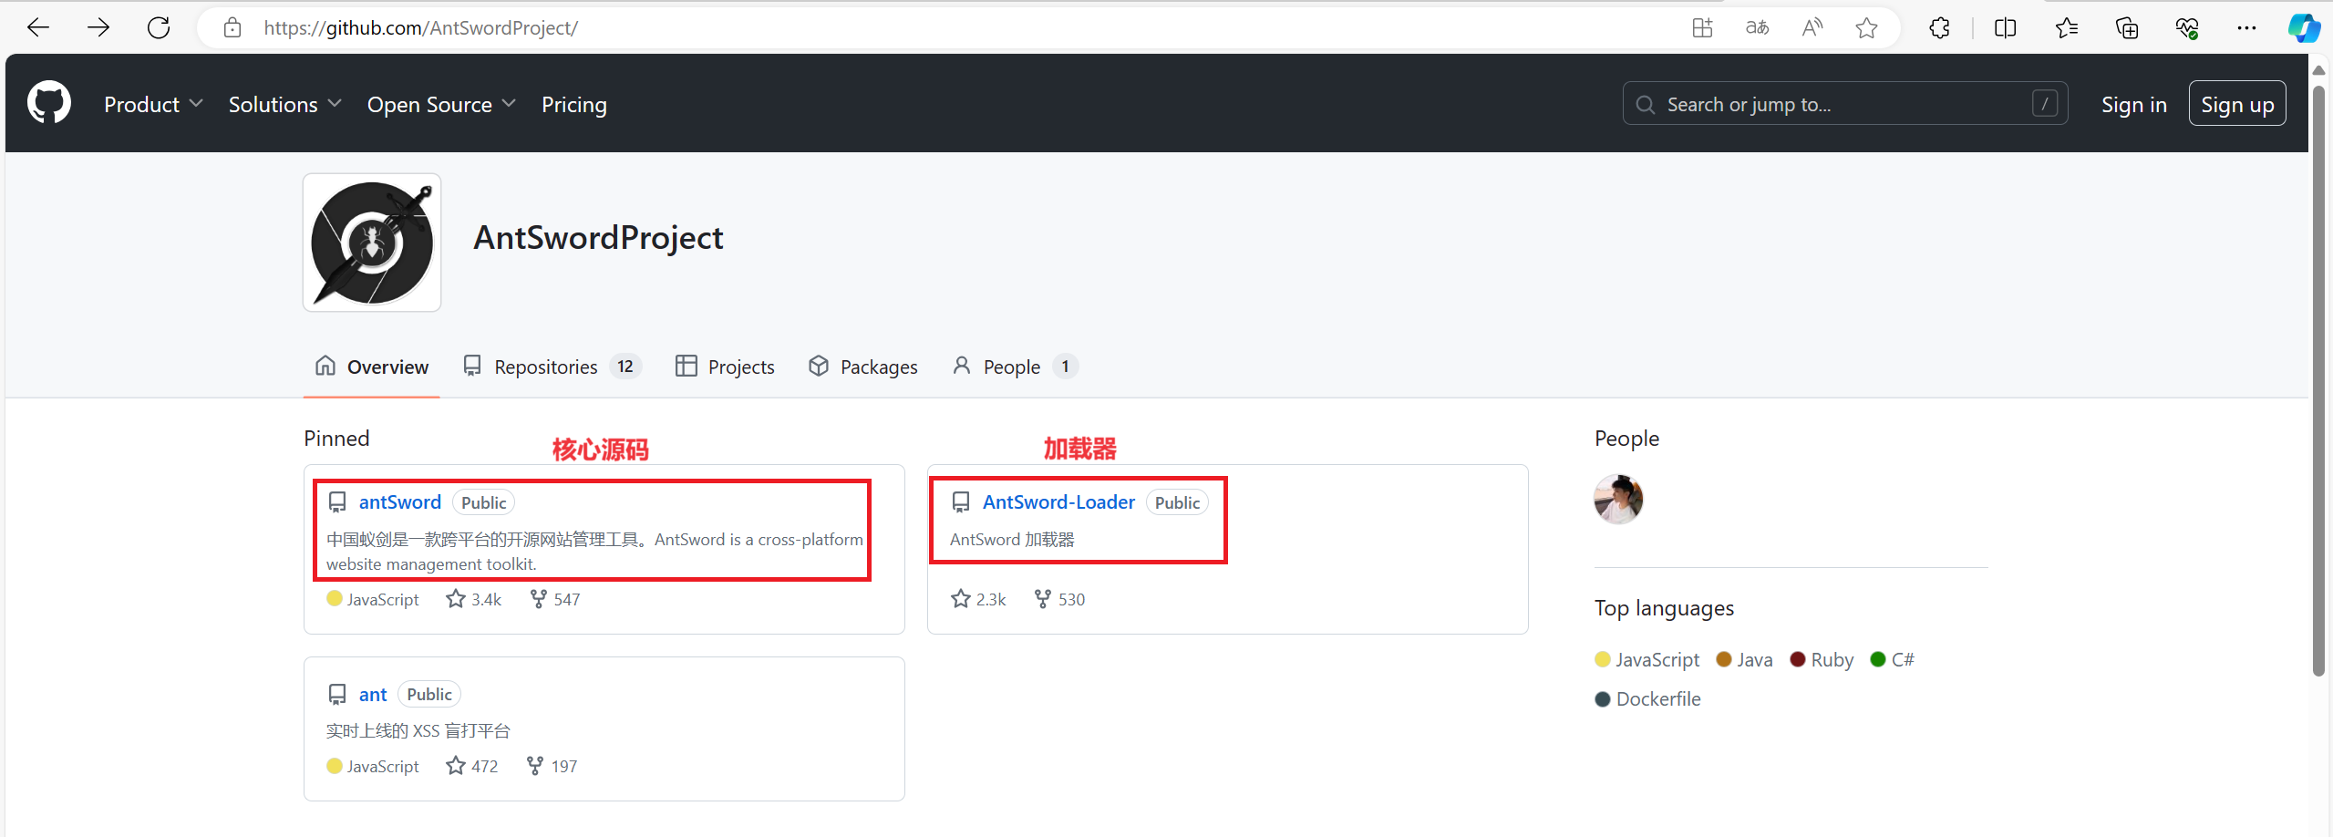Click the browser address bar URL
This screenshot has width=2333, height=837.
[420, 28]
